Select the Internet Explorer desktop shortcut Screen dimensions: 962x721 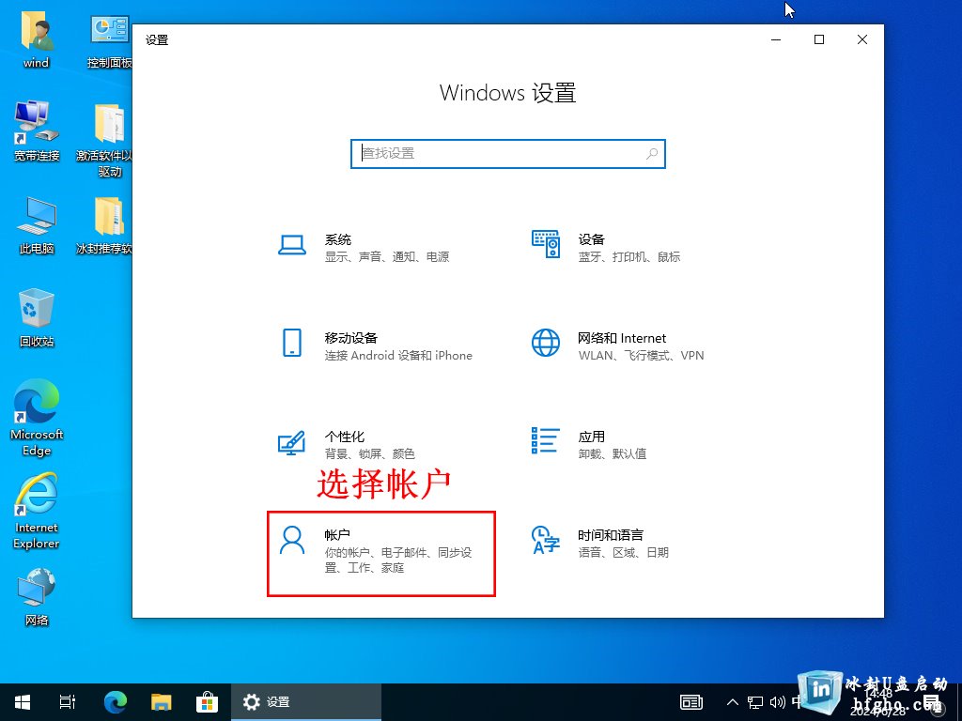(x=37, y=511)
